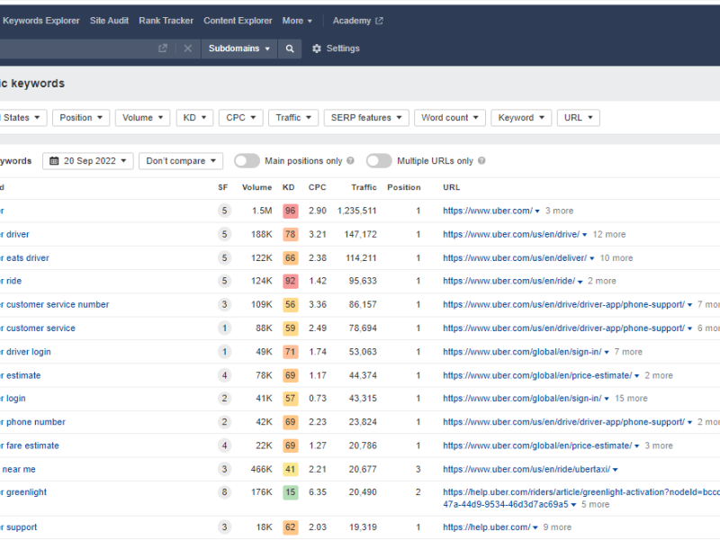The image size is (720, 540).
Task: Click the help icon beside Multiple URLs only
Action: 481,161
